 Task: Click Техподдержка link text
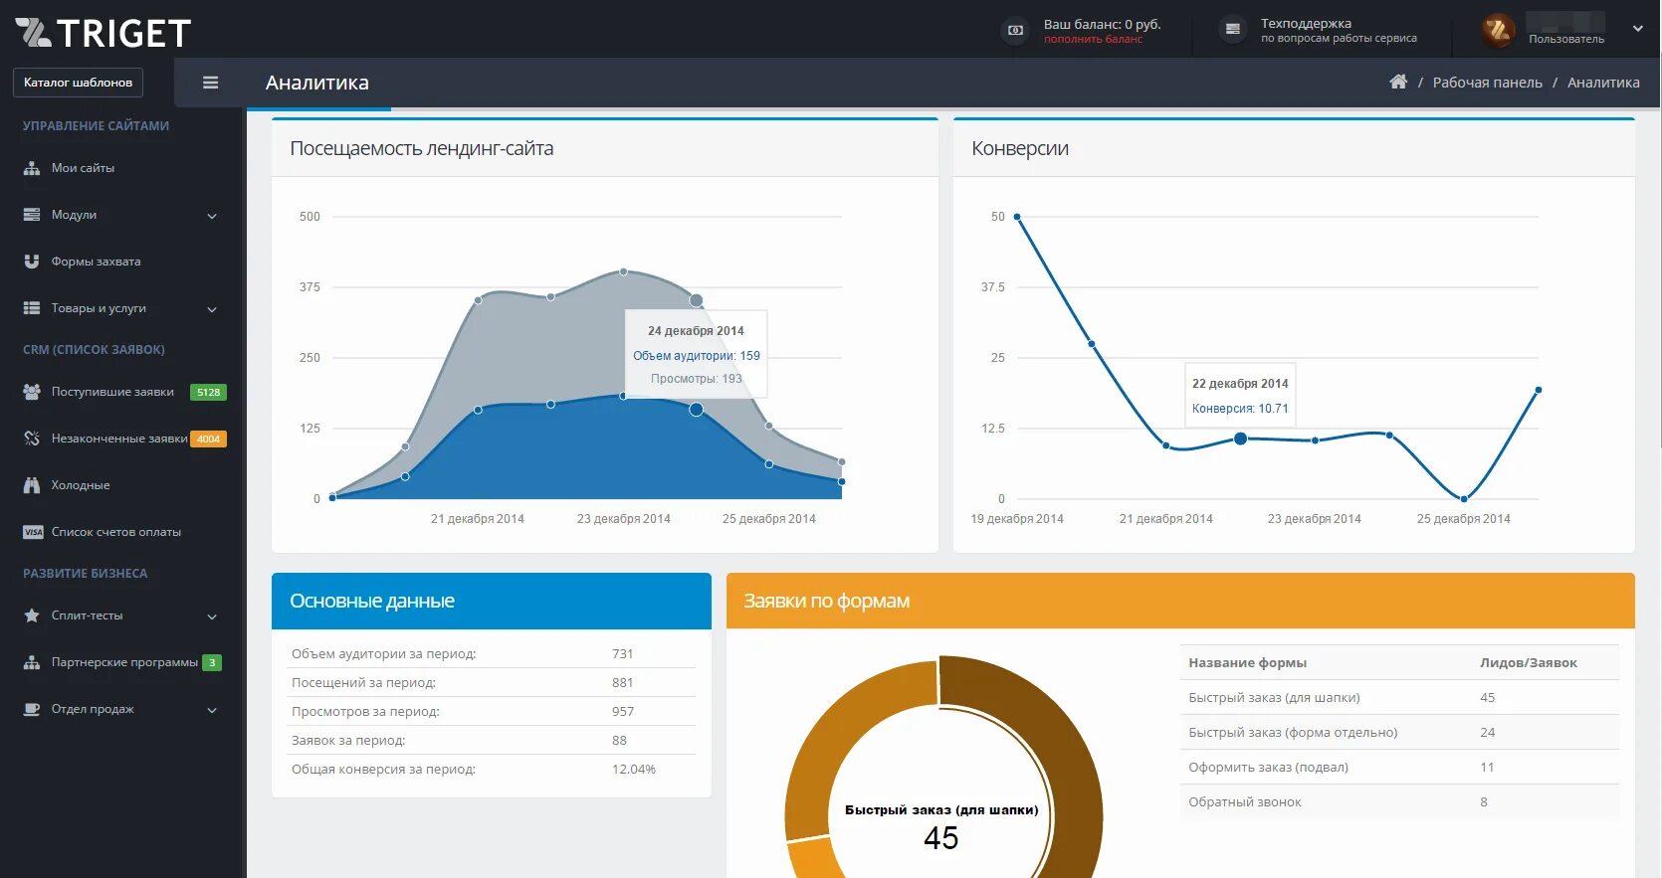pos(1306,23)
